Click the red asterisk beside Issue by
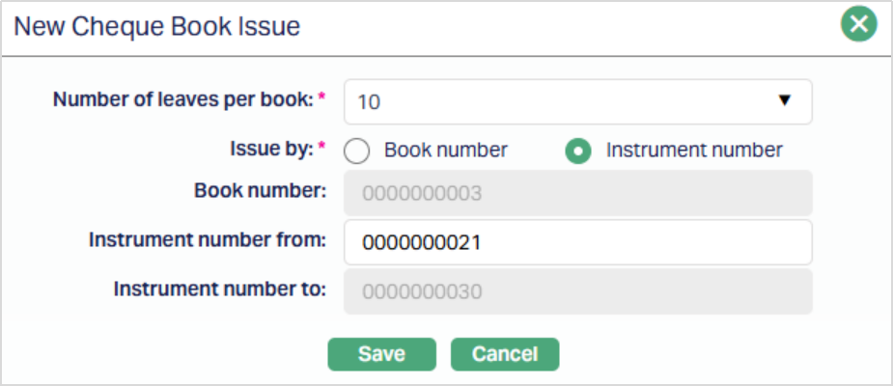The height and width of the screenshot is (386, 893). (321, 148)
